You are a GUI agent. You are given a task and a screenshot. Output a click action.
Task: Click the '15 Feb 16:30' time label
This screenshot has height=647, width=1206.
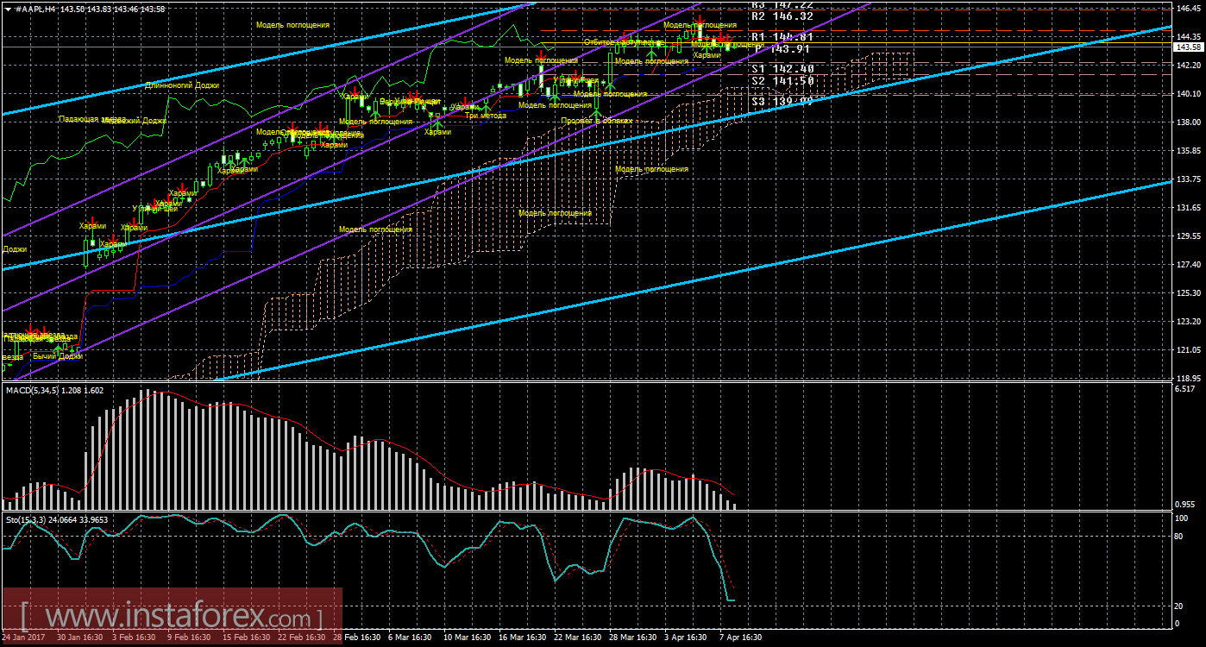coord(245,638)
